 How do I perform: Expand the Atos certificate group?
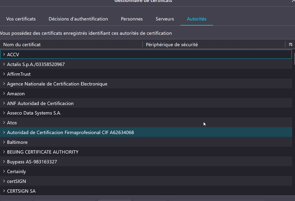[4, 123]
